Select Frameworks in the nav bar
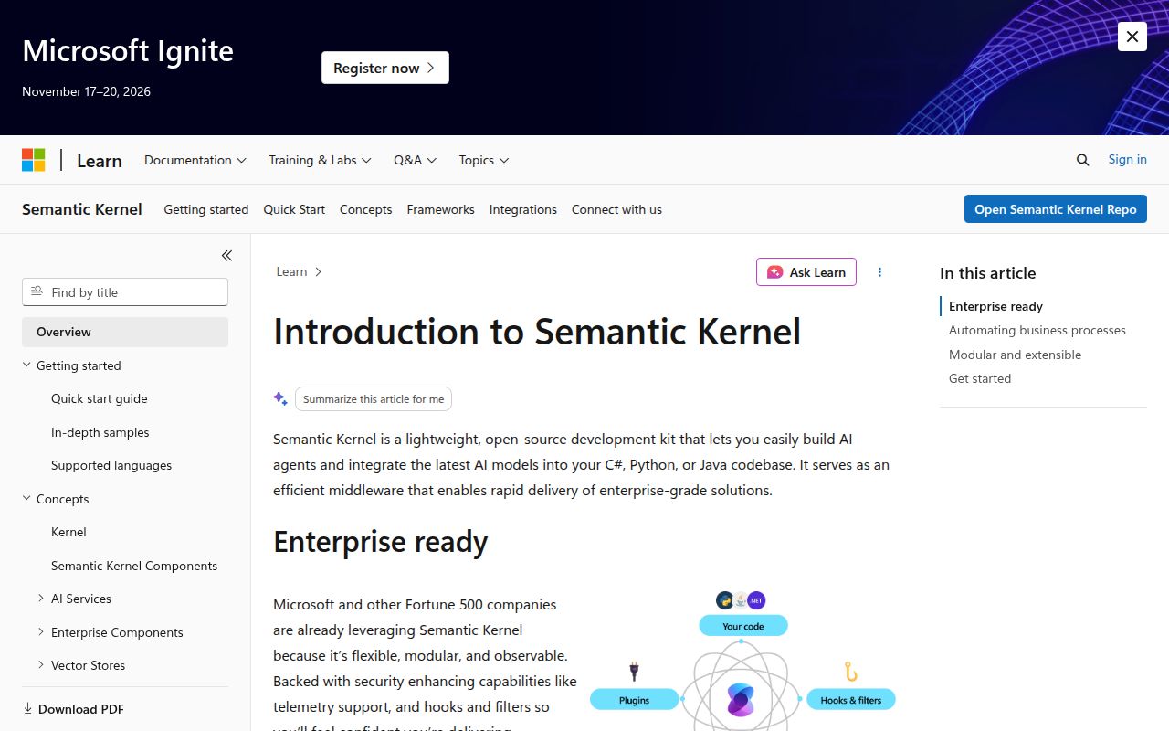The height and width of the screenshot is (731, 1169). pos(441,209)
